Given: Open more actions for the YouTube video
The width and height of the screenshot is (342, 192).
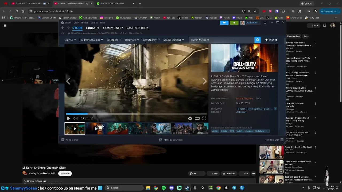Looking at the screenshot, I should tap(254, 173).
